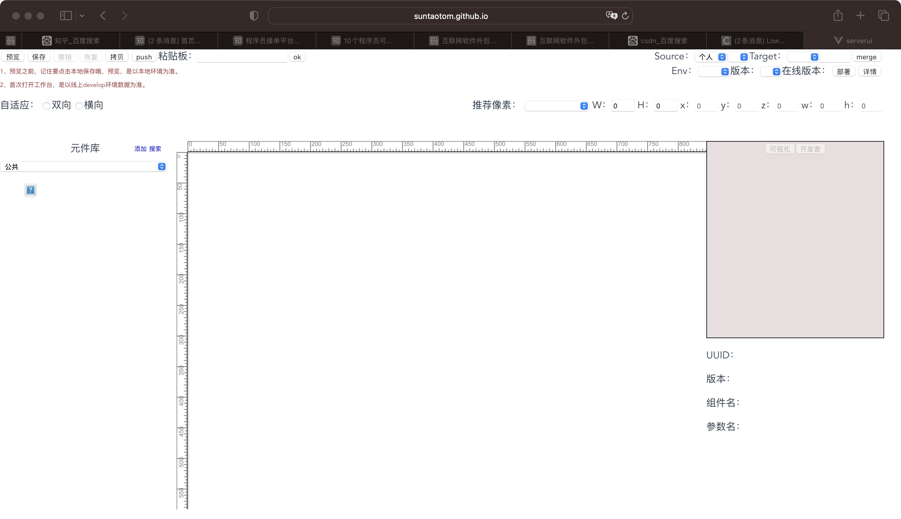Screen dimensions: 901x519
Task: Switch to the (2条消息) Low tab
Action: click(755, 41)
